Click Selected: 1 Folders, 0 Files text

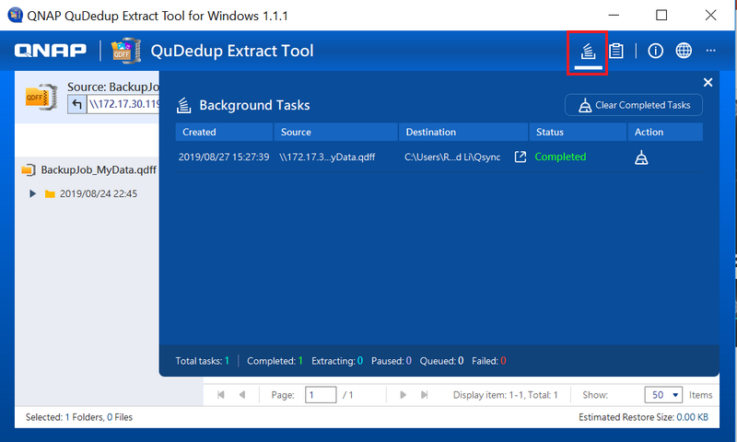click(79, 417)
